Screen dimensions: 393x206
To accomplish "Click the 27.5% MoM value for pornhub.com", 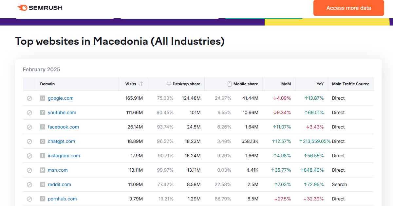I will click(x=282, y=199).
